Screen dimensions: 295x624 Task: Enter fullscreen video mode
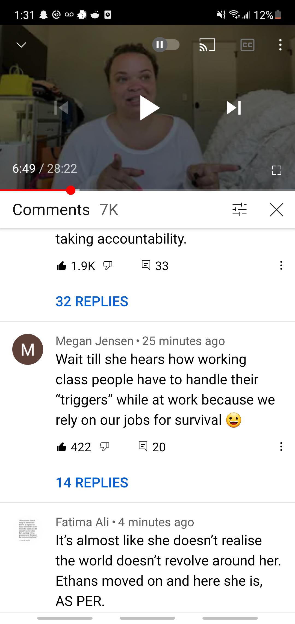click(276, 170)
